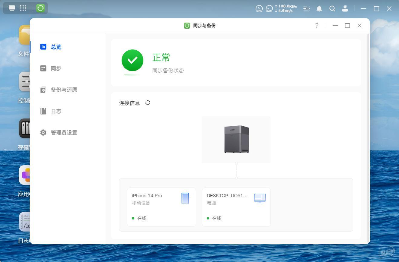Open the search magnifier in top bar
This screenshot has height=262, width=399.
332,8
